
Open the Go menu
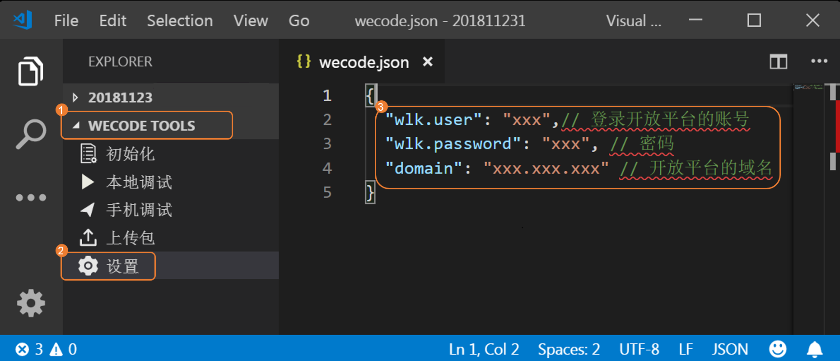coord(299,21)
